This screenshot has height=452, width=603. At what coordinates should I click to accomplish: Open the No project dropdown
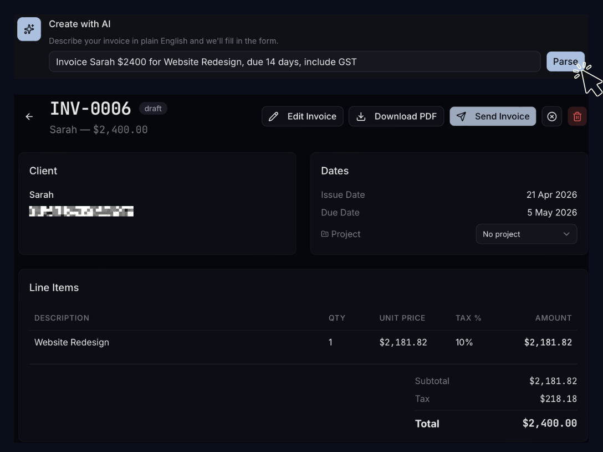526,234
